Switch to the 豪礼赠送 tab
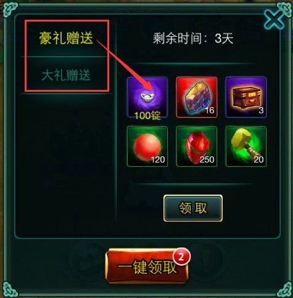The image size is (293, 298). pyautogui.click(x=66, y=38)
